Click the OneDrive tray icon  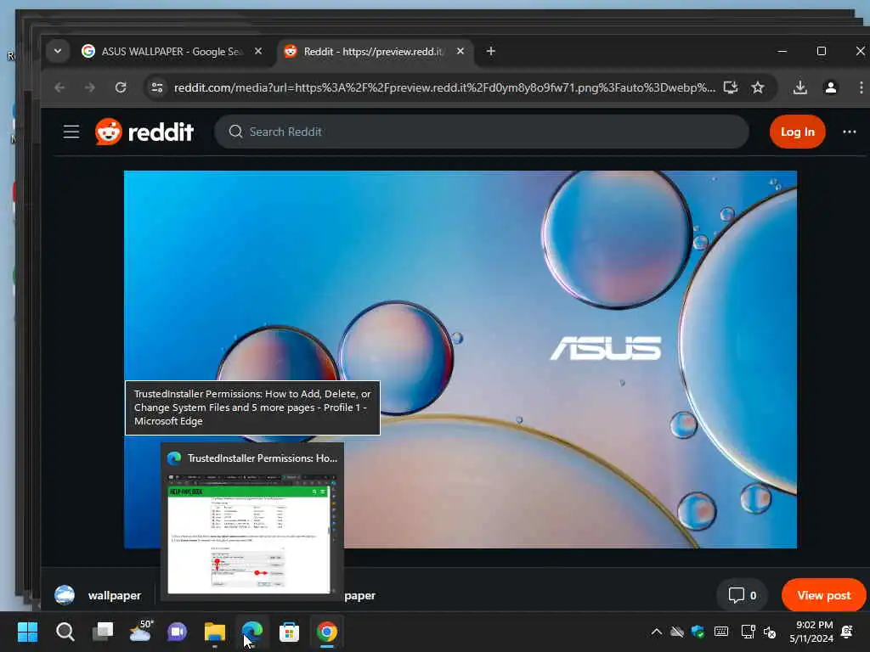[677, 632]
